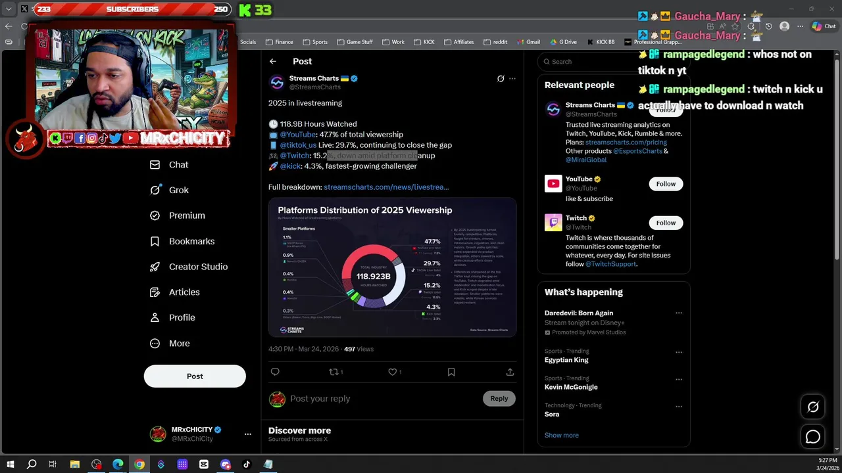Open the browser profile avatar
Screen dimensions: 842x473
click(784, 26)
